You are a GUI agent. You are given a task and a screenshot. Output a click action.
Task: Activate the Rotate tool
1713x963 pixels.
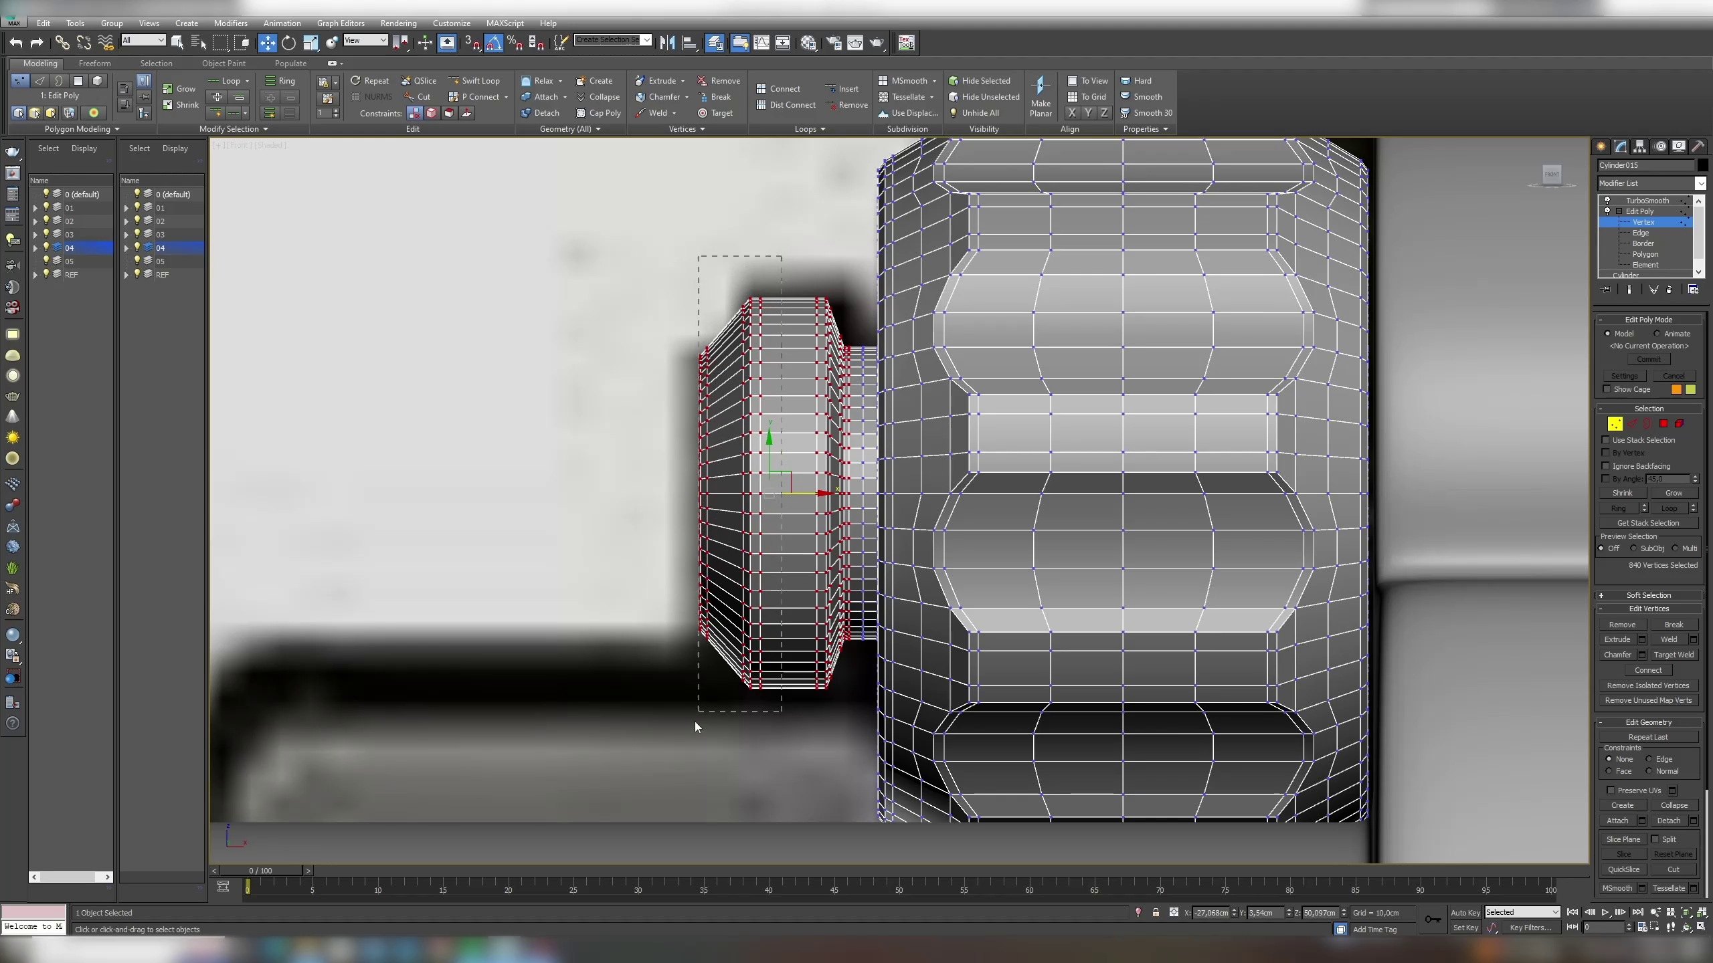(288, 43)
